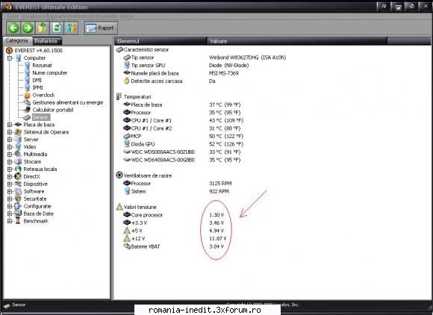
Task: Expand the Benchmark tree node
Action: click(10, 221)
